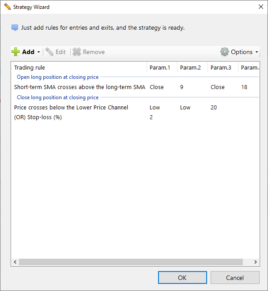The width and height of the screenshot is (268, 291).
Task: Click the Options gear icon
Action: [225, 52]
